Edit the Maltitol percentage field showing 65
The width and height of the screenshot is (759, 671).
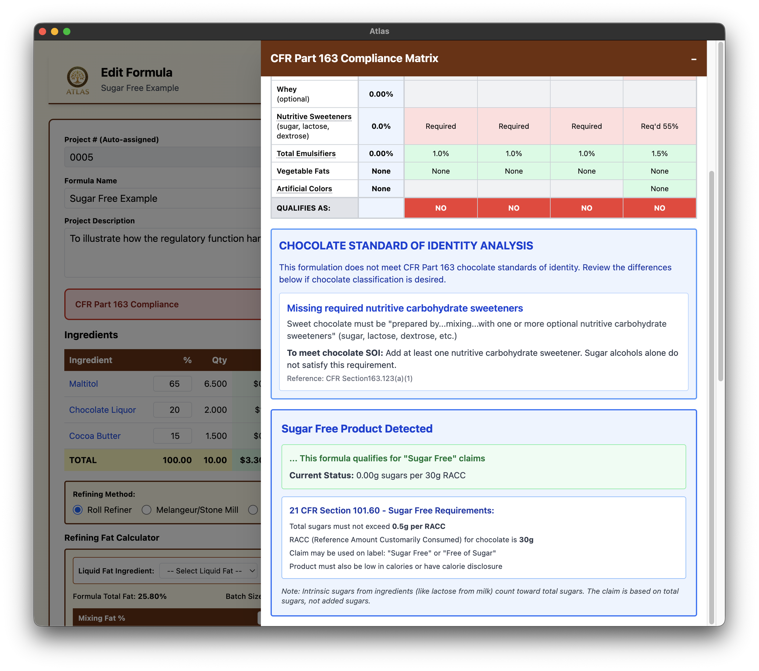click(x=172, y=384)
